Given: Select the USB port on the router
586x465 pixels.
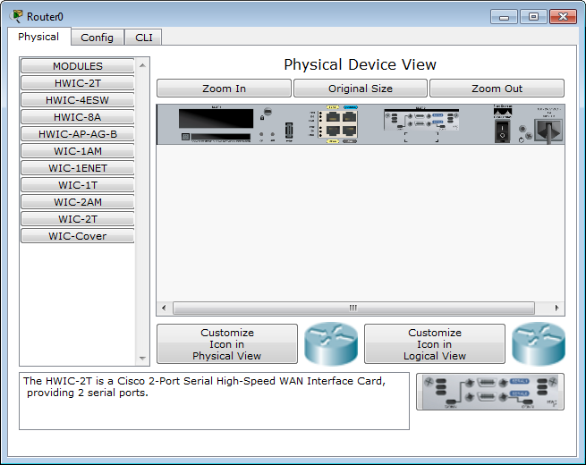Looking at the screenshot, I should 289,131.
